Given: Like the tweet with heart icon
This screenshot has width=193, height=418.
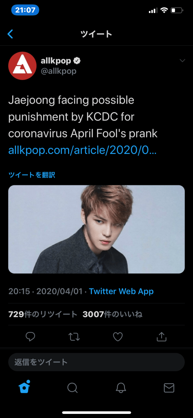Looking at the screenshot, I should click(x=118, y=337).
